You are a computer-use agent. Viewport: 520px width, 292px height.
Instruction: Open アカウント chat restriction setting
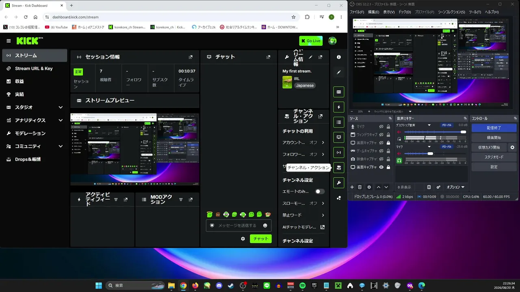click(303, 142)
